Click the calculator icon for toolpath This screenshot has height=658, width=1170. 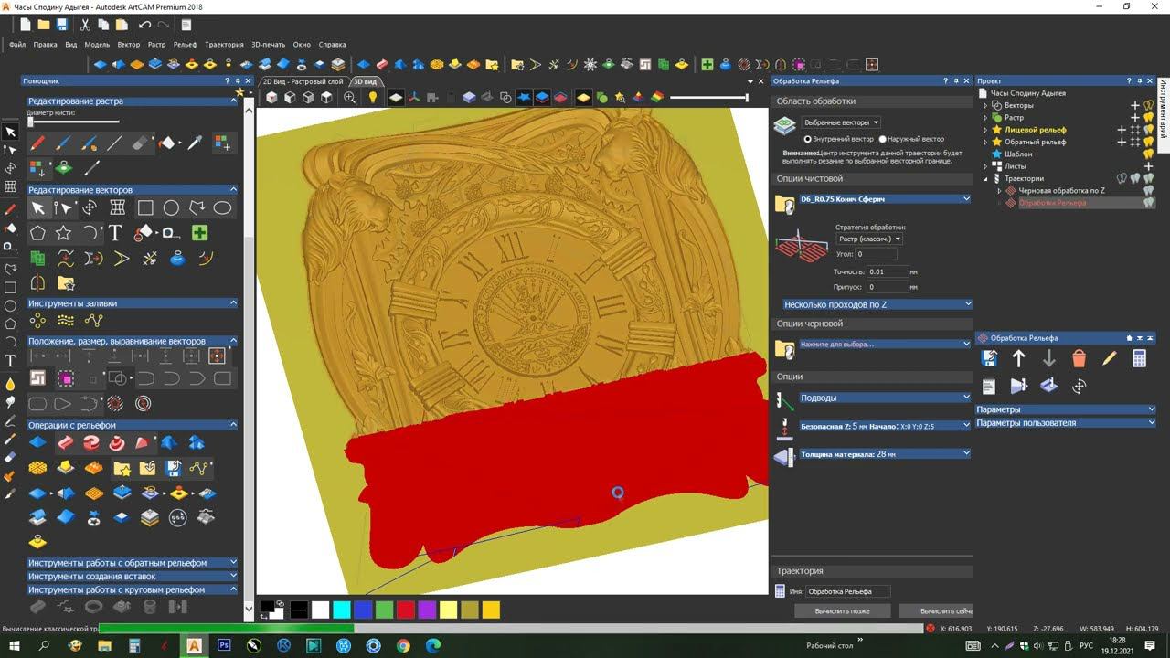(x=1139, y=359)
